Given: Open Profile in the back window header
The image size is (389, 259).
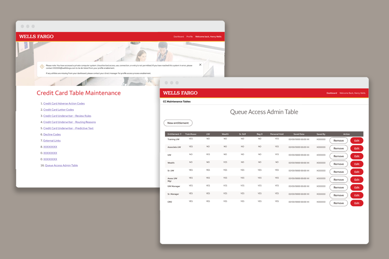Looking at the screenshot, I should pyautogui.click(x=189, y=37).
